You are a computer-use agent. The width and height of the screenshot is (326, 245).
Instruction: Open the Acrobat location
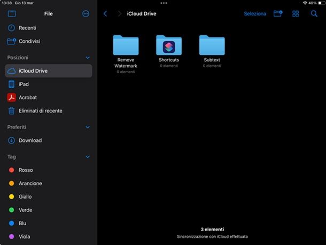(49, 97)
